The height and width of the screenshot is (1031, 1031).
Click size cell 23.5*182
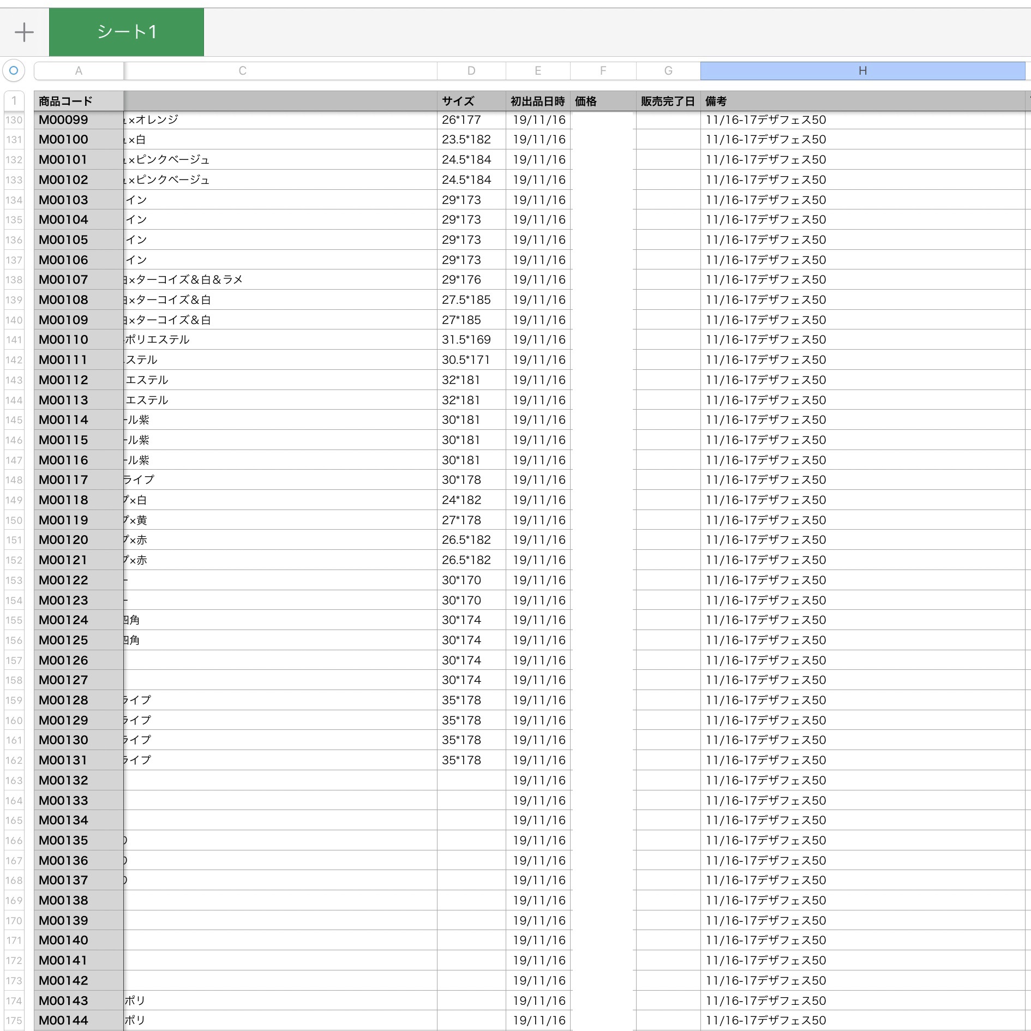click(x=471, y=140)
